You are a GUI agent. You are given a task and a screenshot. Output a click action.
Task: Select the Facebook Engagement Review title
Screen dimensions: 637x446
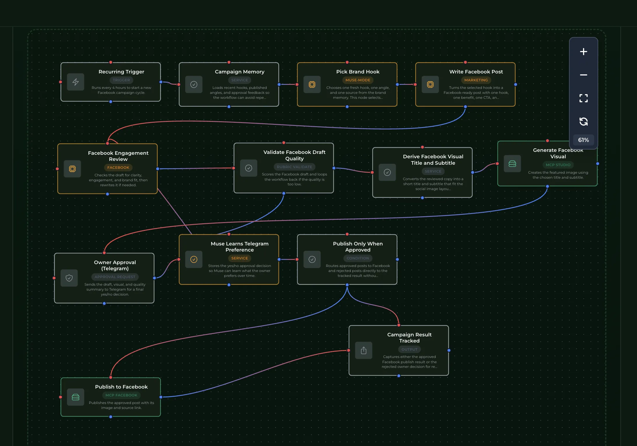[118, 156]
